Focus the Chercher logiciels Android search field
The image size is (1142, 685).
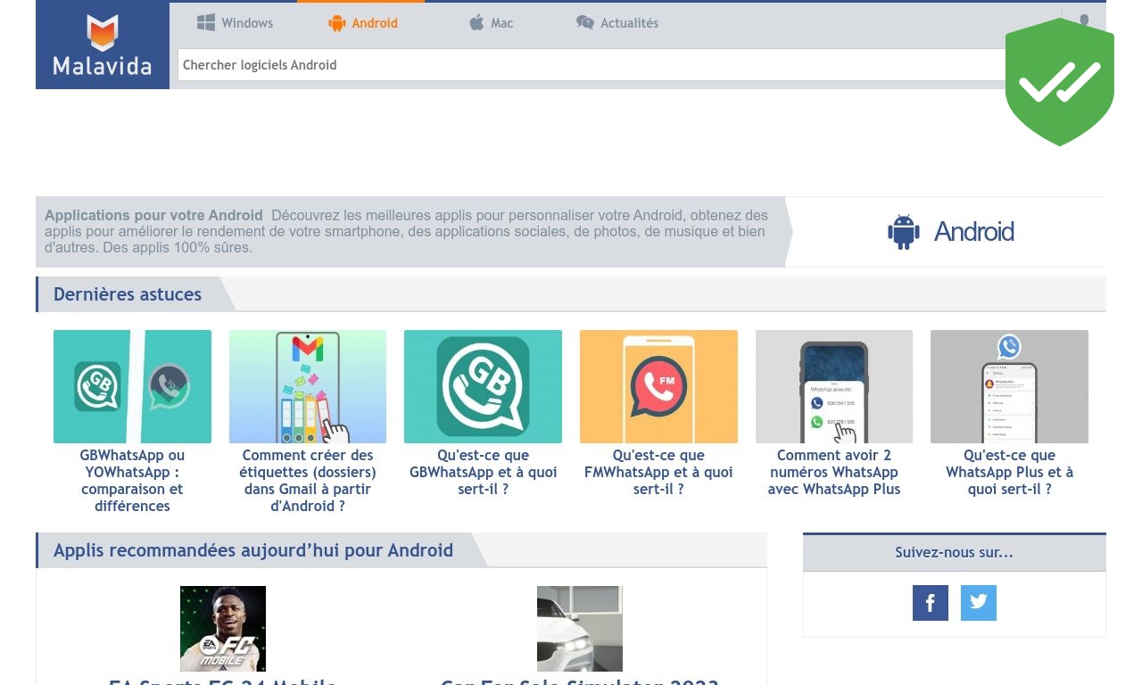coord(592,65)
